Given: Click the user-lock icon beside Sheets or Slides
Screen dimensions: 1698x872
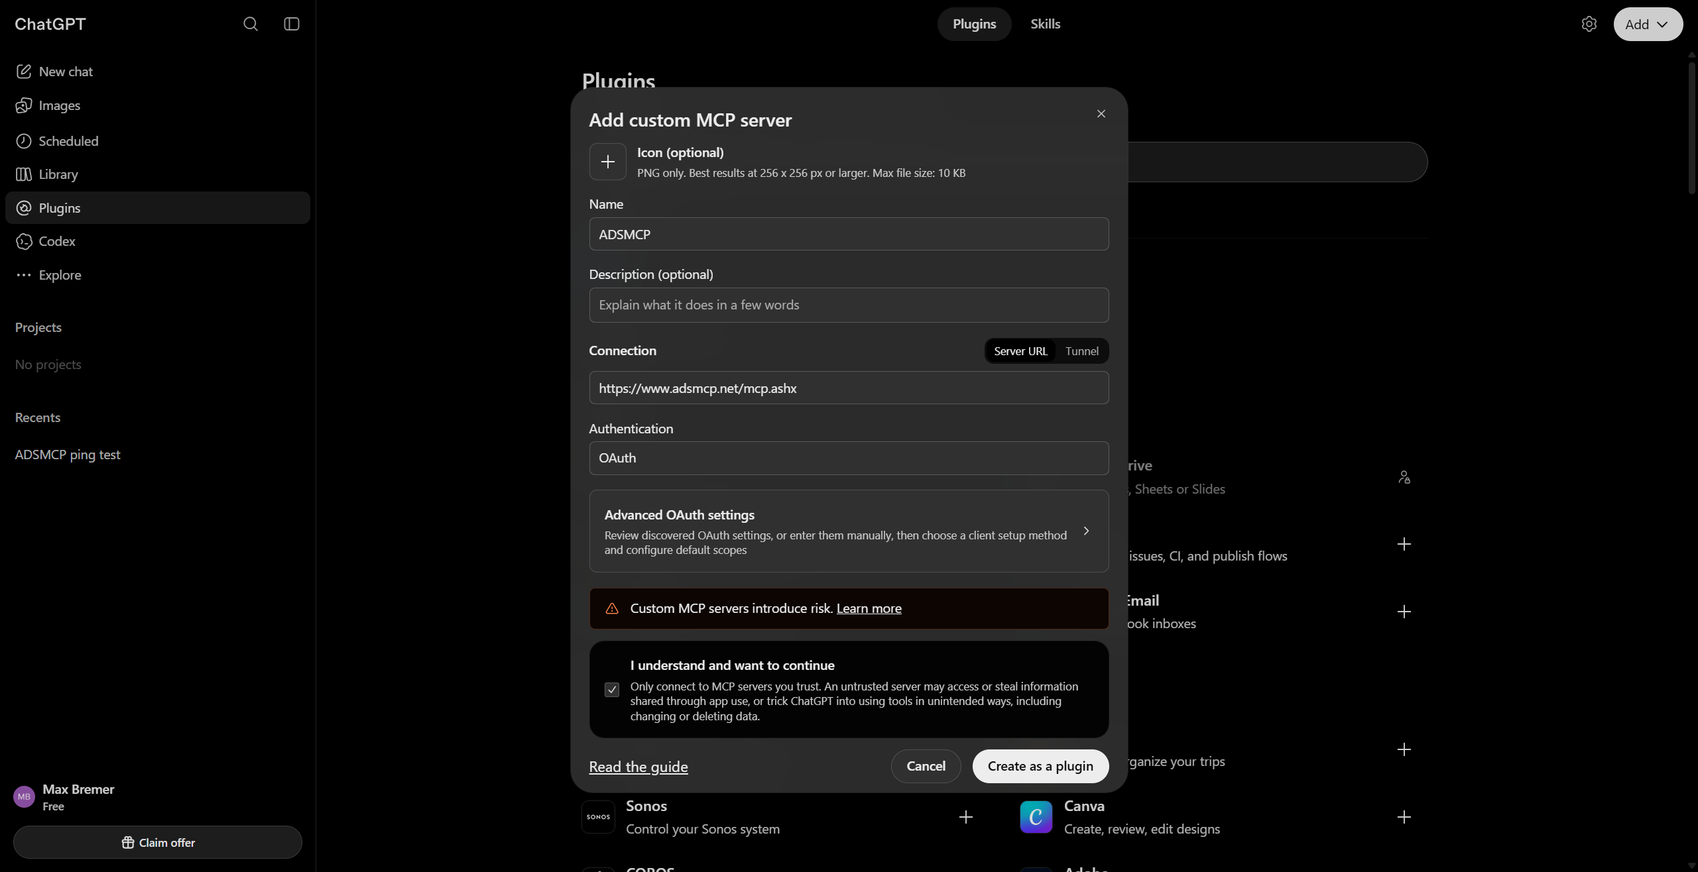Looking at the screenshot, I should [x=1404, y=477].
